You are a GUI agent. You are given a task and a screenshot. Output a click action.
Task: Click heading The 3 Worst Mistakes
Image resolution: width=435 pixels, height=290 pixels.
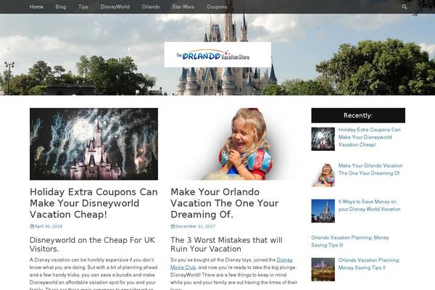[x=226, y=244]
